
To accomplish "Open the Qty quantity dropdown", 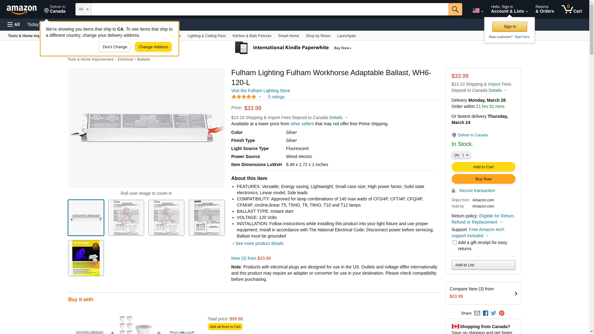I will click(461, 155).
